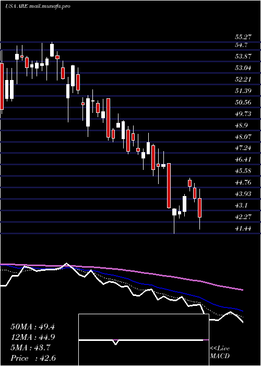Click the 51.39 price axis label

click(x=243, y=91)
